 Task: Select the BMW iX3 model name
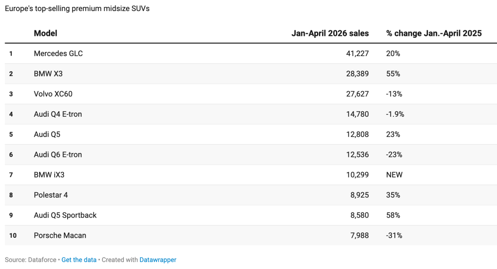tap(49, 175)
